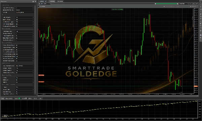Open the bottom-most dropdown in Parameters panel
The height and width of the screenshot is (121, 202).
25,94
